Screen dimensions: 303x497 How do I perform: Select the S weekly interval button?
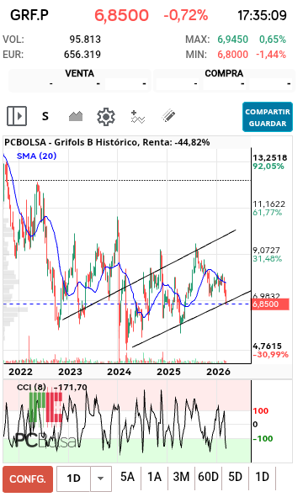[45, 116]
